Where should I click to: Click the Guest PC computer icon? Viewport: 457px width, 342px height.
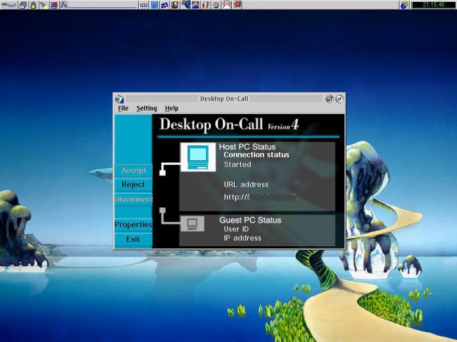pyautogui.click(x=193, y=223)
